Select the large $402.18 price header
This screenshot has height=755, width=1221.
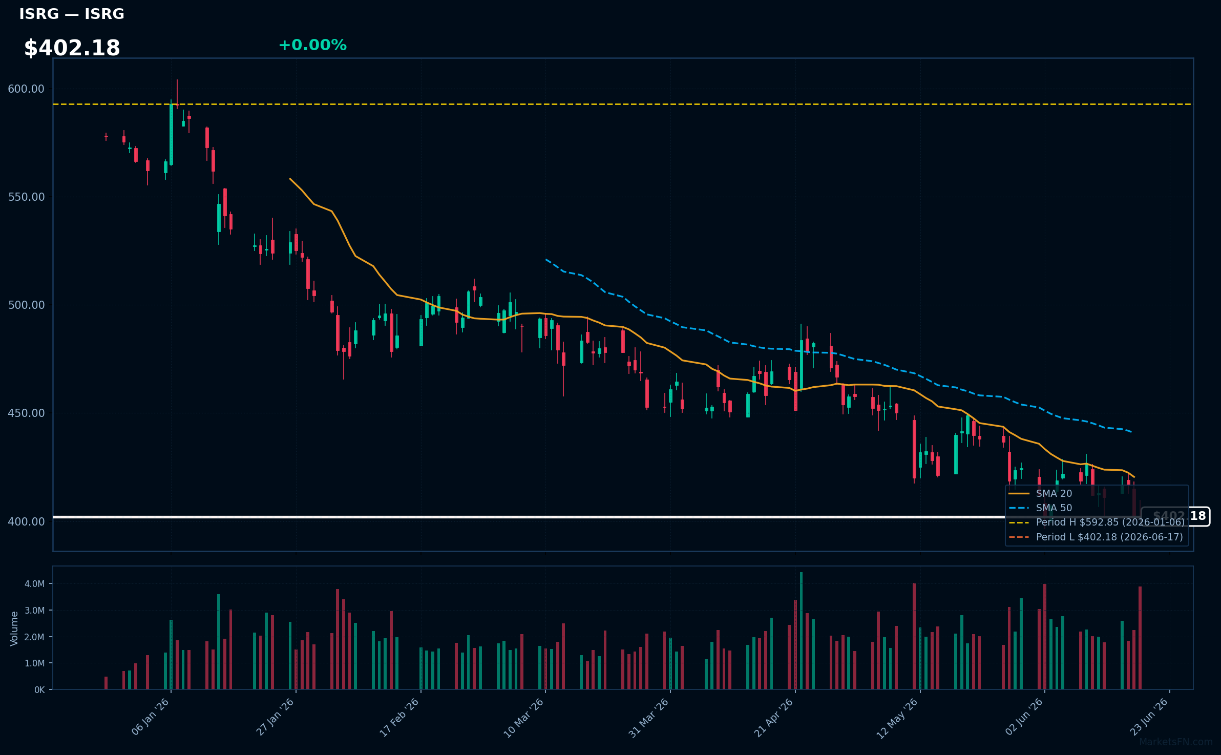(72, 48)
